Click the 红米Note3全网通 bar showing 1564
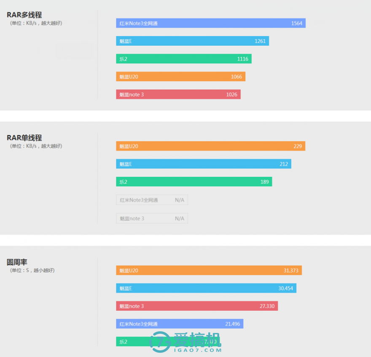Image resolution: width=371 pixels, height=357 pixels. coord(210,23)
